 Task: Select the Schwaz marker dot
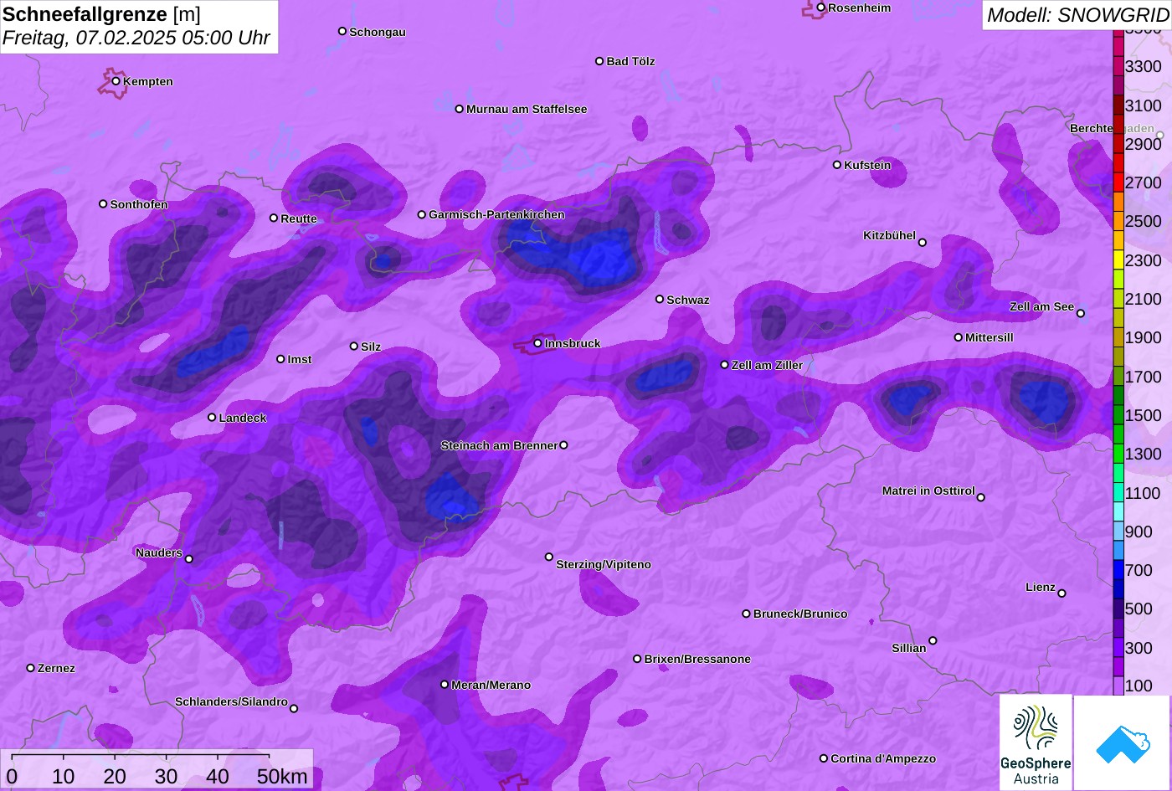coord(660,299)
